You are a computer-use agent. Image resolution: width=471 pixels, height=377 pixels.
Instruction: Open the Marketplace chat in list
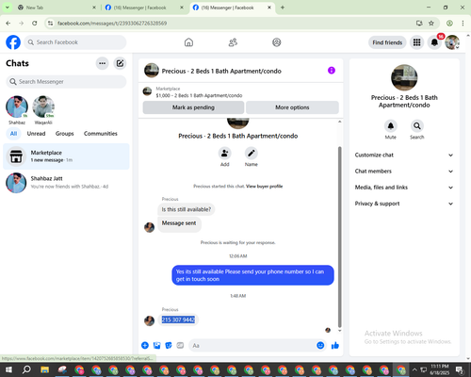click(x=66, y=156)
